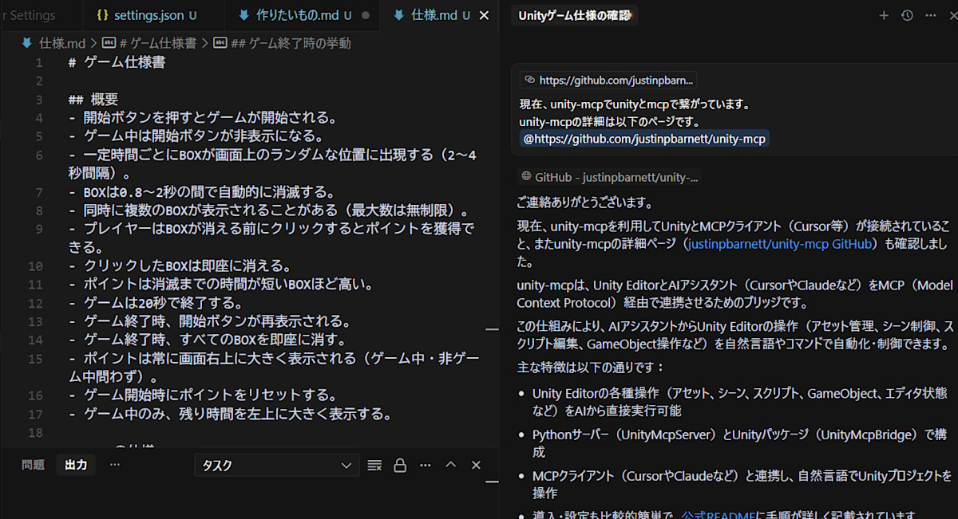Click the Unityゲーム仕様の確認 chat tab
This screenshot has height=519, width=958.
point(574,15)
